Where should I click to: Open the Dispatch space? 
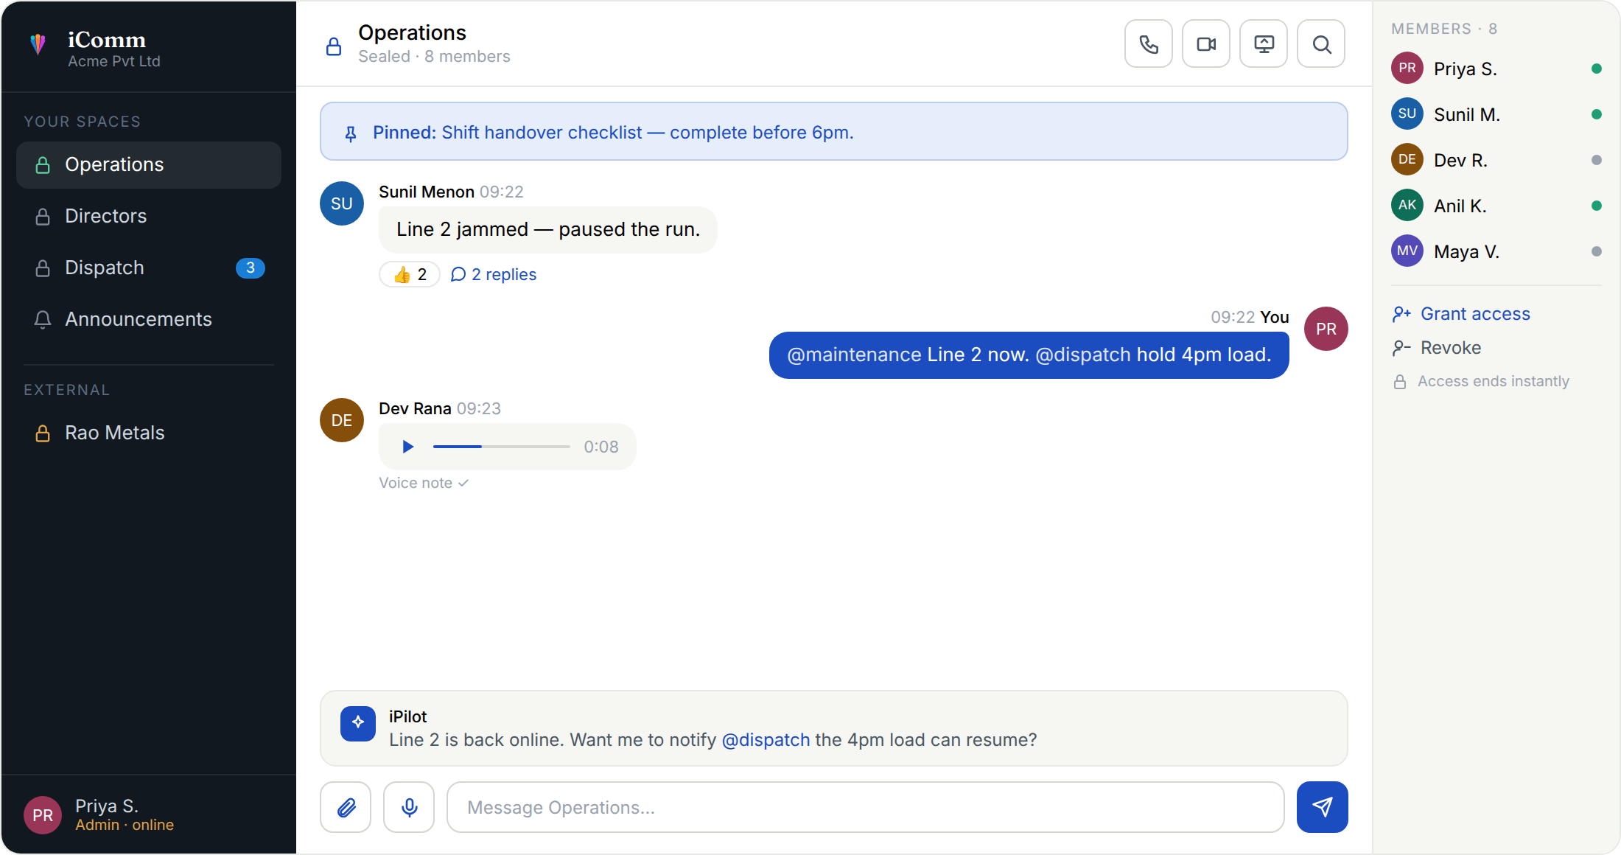(x=149, y=268)
